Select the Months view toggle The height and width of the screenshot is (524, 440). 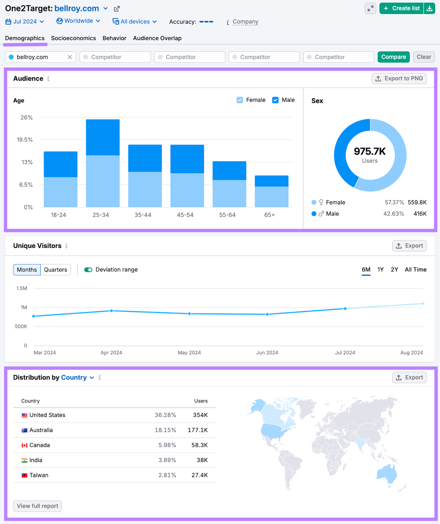point(27,270)
